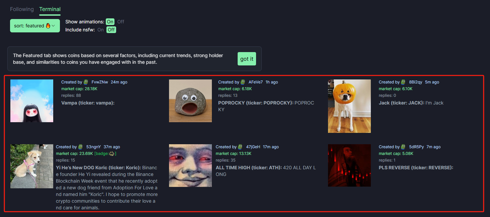This screenshot has height=217, width=490.
Task: Dismiss the notice with got it button
Action: (247, 59)
